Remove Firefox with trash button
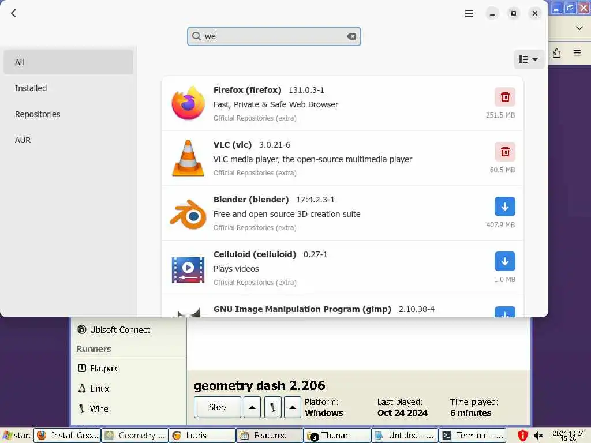Viewport: 591px width, 443px height. click(x=504, y=97)
